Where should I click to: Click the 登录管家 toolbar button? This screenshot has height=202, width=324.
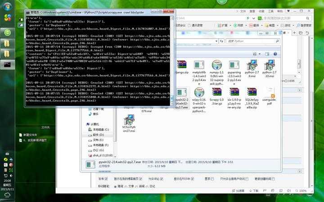(x=304, y=25)
